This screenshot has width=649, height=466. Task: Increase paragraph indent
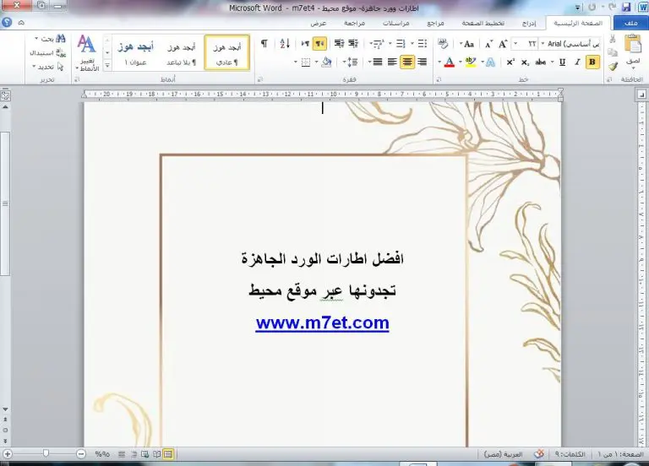pyautogui.click(x=339, y=43)
